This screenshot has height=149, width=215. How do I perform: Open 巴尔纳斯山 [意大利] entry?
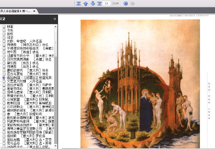(30, 107)
